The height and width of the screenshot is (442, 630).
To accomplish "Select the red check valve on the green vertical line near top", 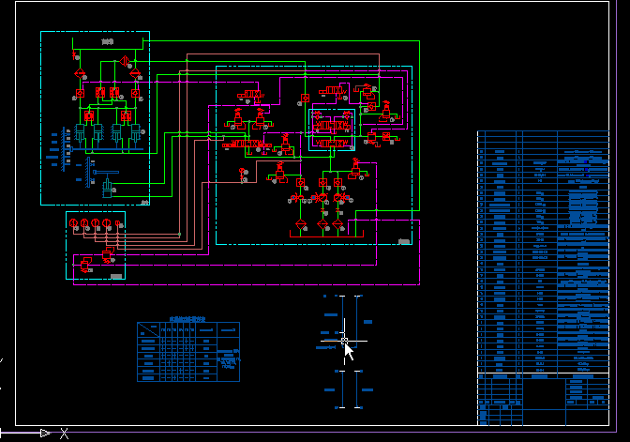I will [305, 98].
